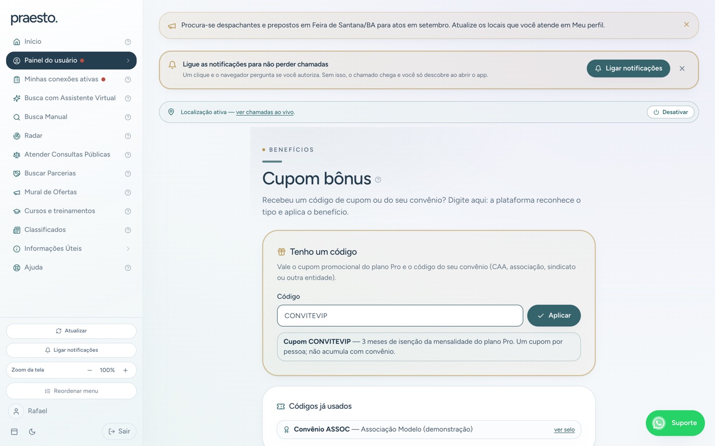
Task: Click help icon beside Radar
Action: pos(128,136)
